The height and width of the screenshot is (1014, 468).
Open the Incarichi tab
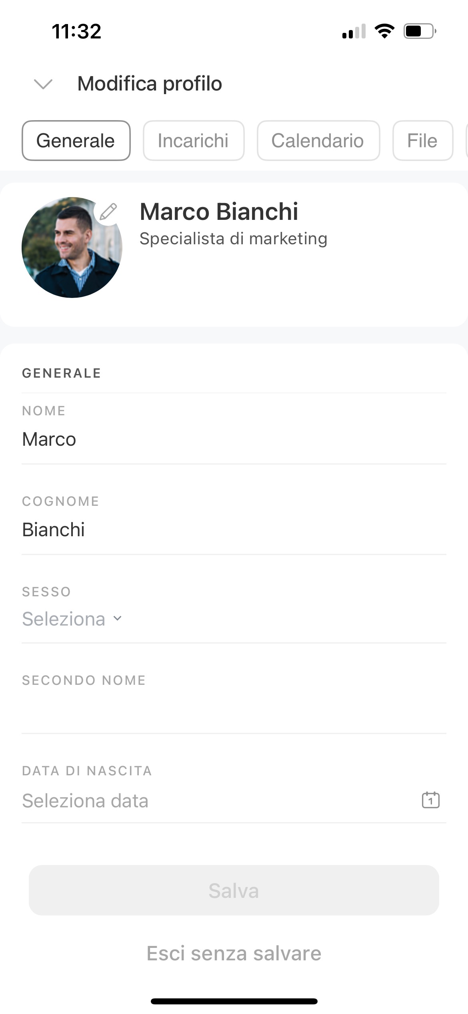[x=194, y=141]
